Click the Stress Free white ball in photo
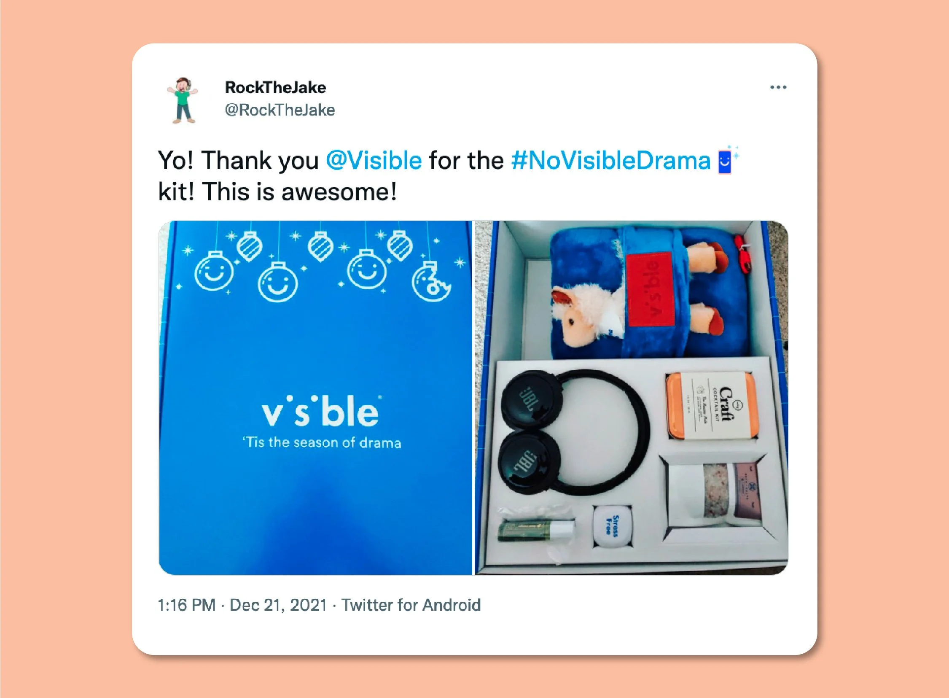Viewport: 949px width, 698px height. pyautogui.click(x=613, y=526)
